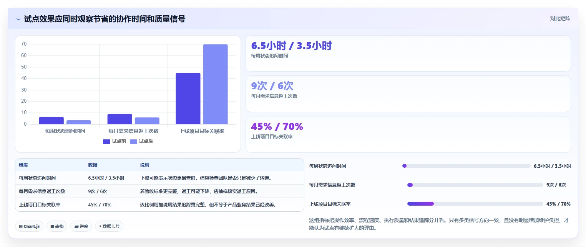Open the 9次 / 6次 data card
This screenshot has height=247, width=586.
pyautogui.click(x=408, y=94)
